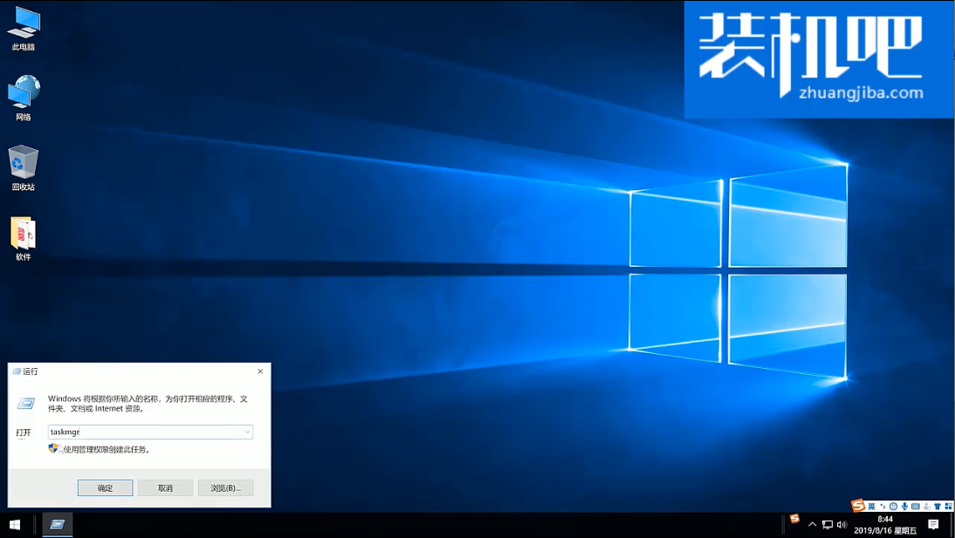Image resolution: width=955 pixels, height=538 pixels.
Task: Click the volume speaker tray icon
Action: click(842, 525)
